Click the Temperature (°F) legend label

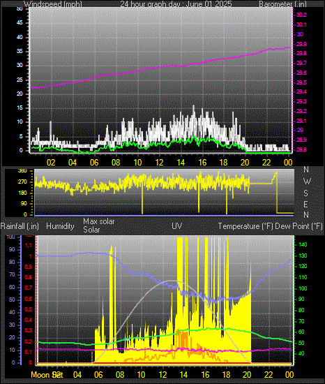(x=245, y=226)
